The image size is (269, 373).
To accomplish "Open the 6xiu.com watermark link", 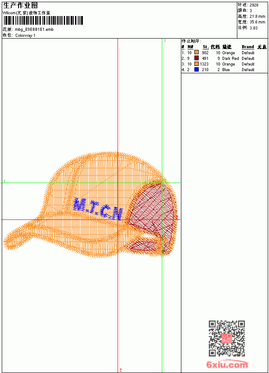I will (227, 364).
